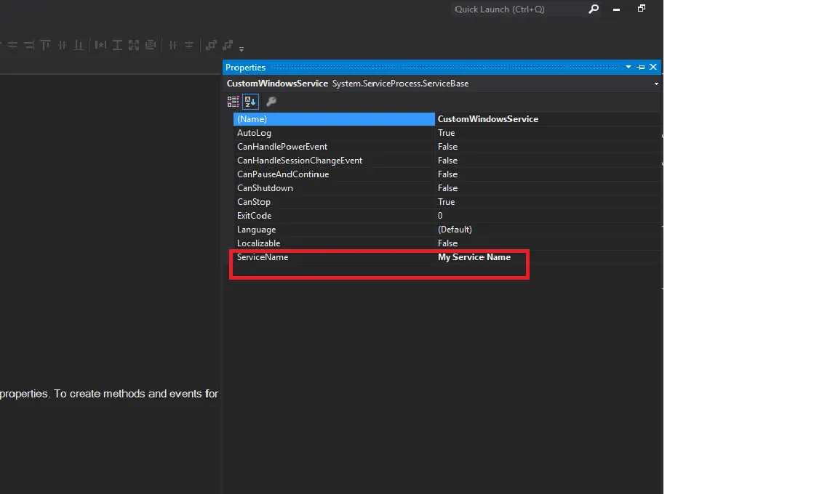Toggle Auto Hide pin on Properties panel

coord(641,68)
